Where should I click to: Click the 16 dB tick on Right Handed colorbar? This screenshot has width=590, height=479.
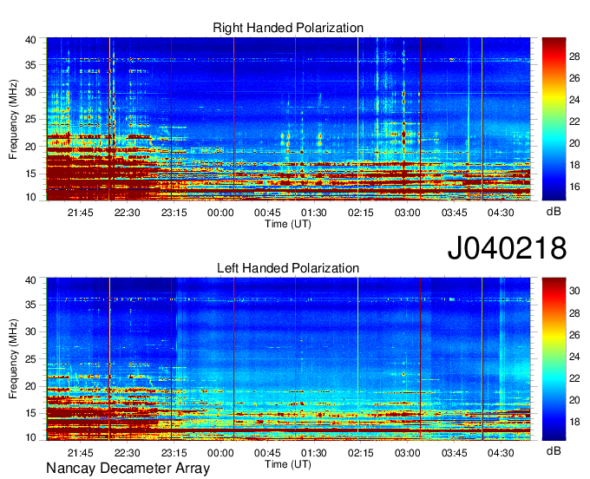pos(574,187)
